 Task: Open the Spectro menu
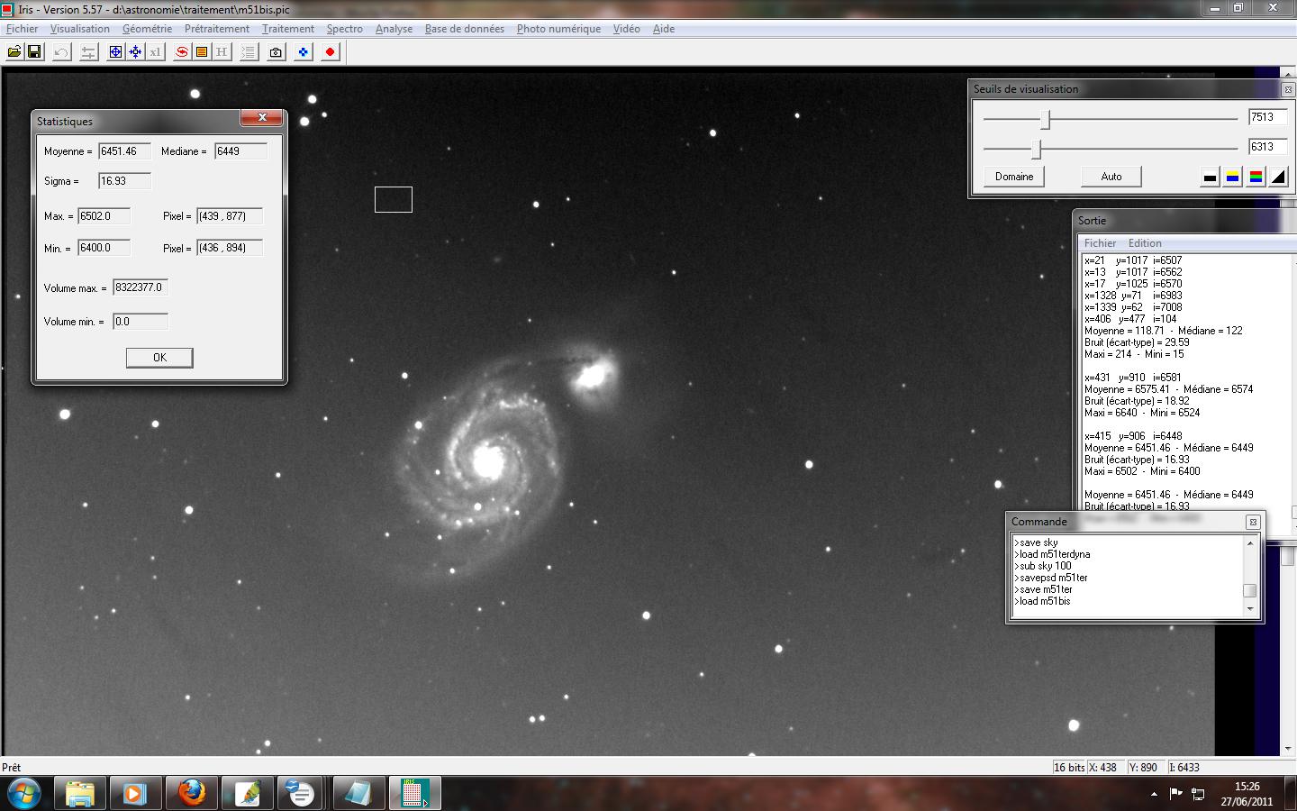(345, 29)
